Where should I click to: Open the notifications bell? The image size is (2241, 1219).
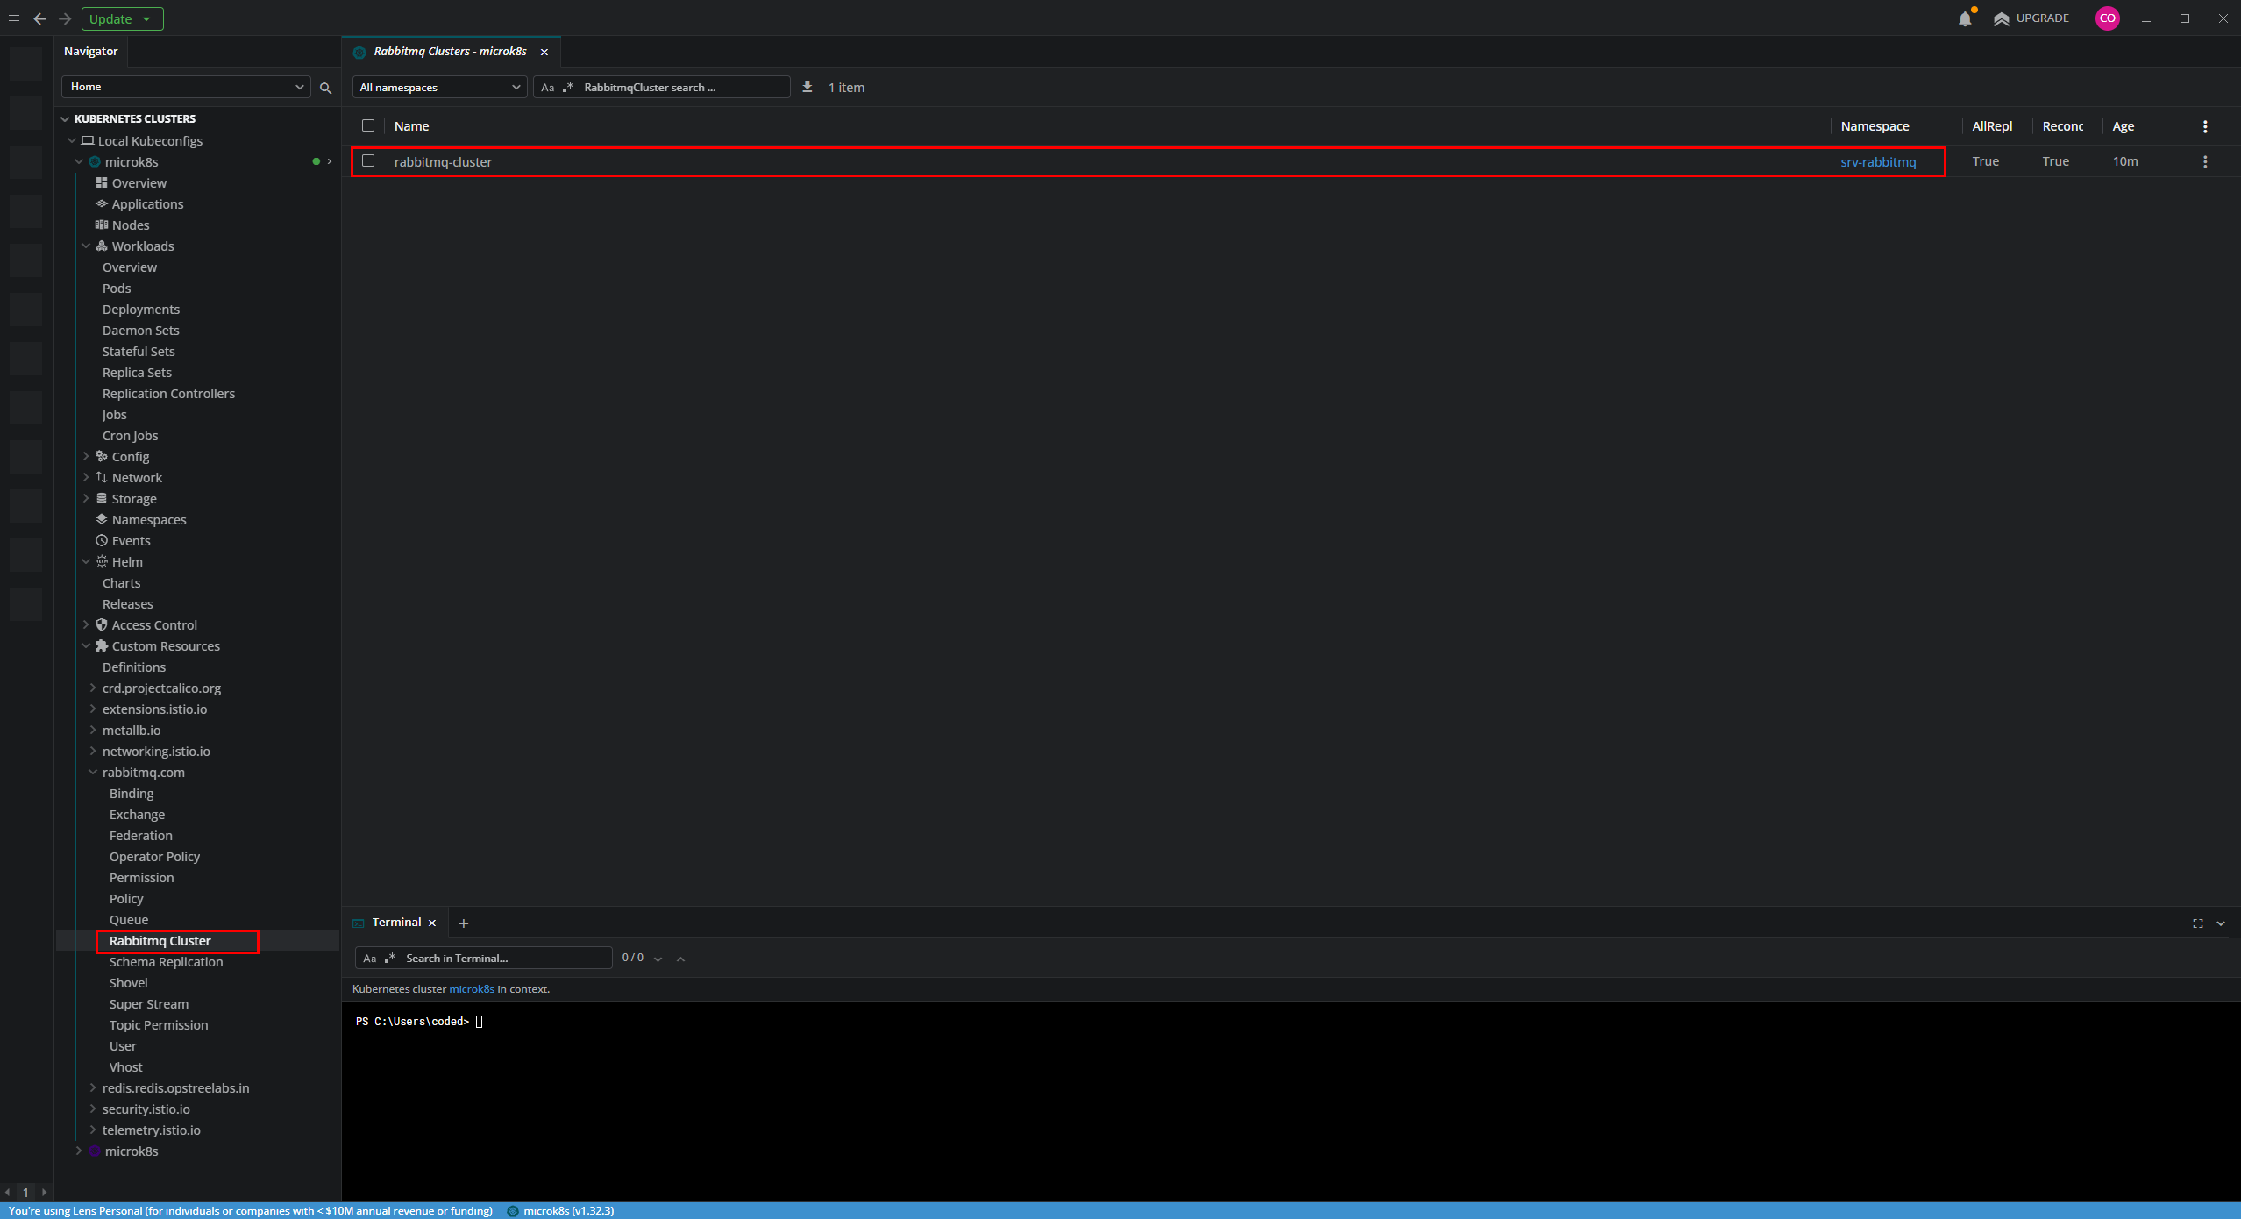coord(1965,18)
